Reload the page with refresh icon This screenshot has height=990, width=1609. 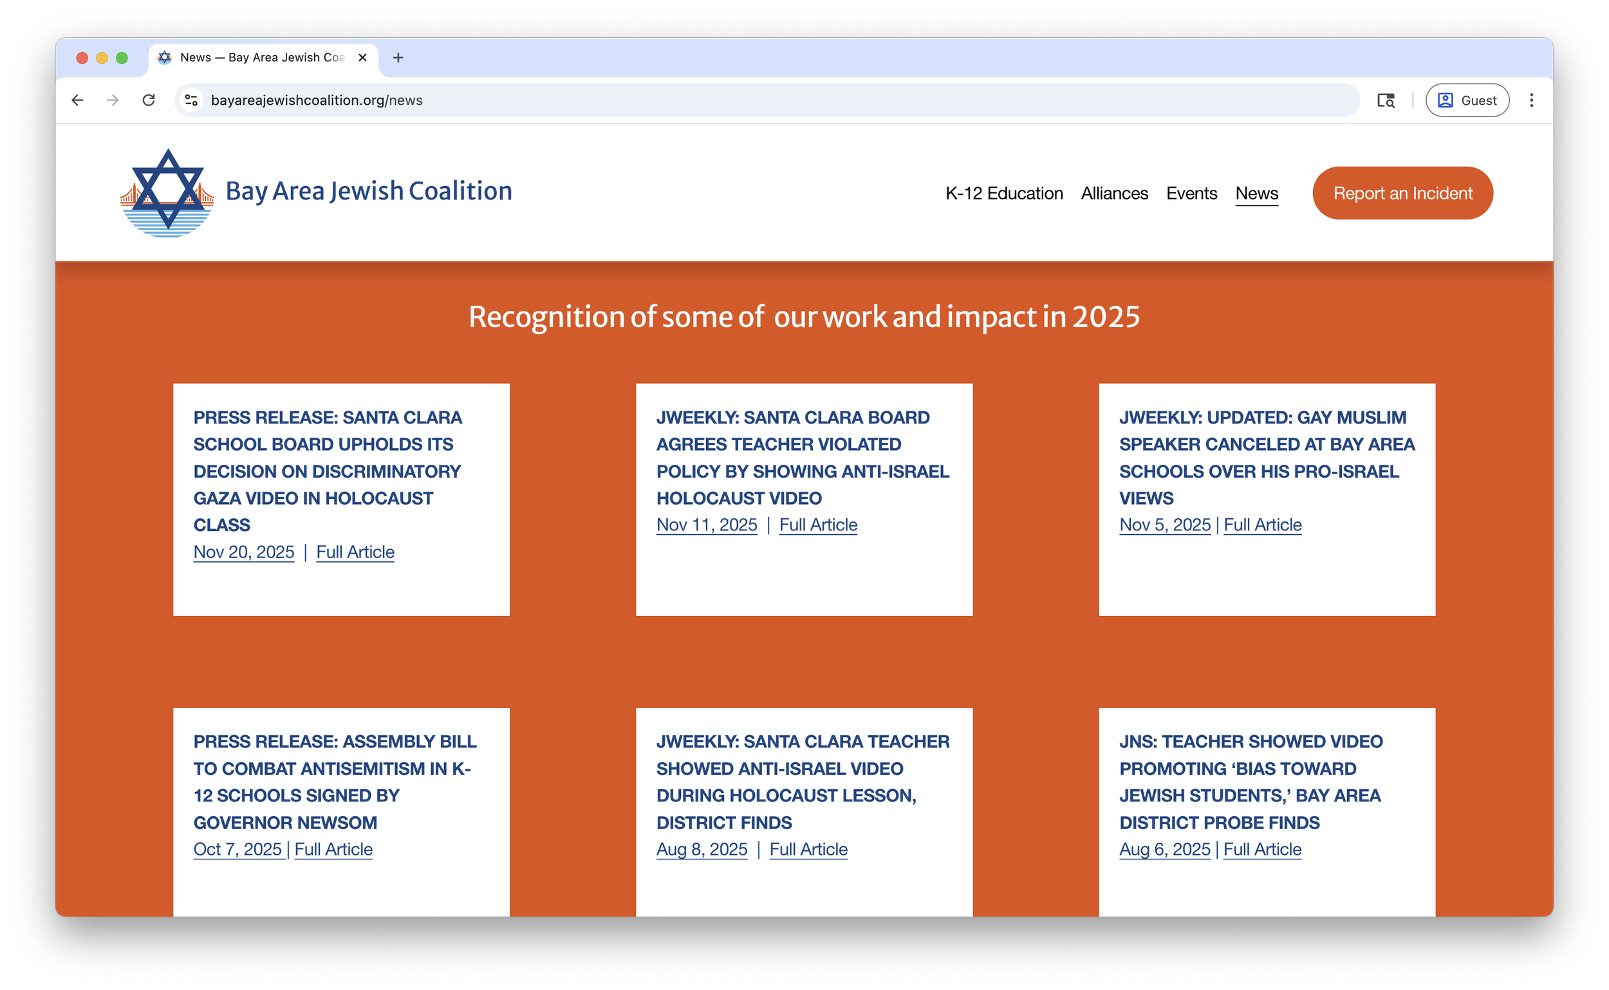tap(149, 100)
